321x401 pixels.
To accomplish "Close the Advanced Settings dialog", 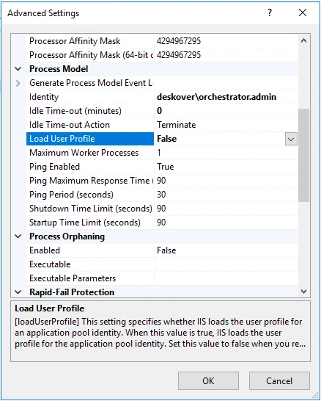I will (x=303, y=12).
